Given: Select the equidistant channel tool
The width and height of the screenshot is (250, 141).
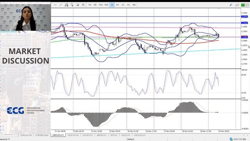Looking at the screenshot, I should pos(66,5).
